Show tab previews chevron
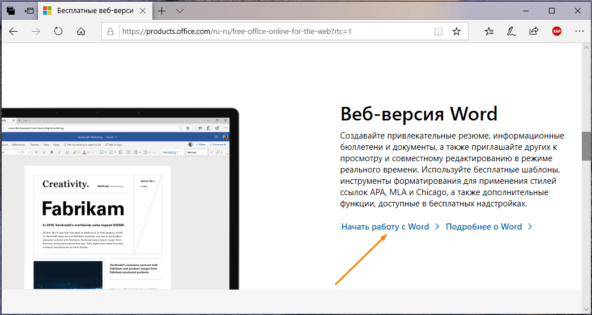 click(x=180, y=11)
